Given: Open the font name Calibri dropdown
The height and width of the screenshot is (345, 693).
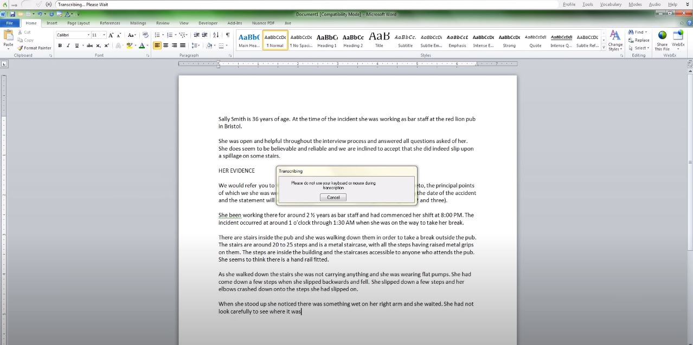Looking at the screenshot, I should 88,35.
